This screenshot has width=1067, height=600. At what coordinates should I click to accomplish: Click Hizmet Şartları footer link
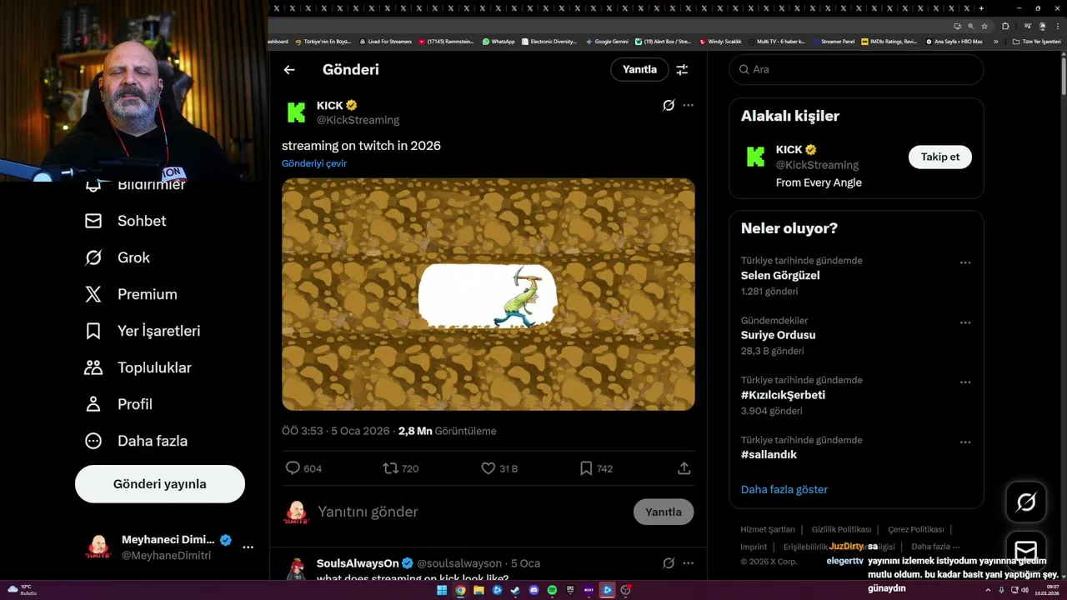click(x=768, y=530)
